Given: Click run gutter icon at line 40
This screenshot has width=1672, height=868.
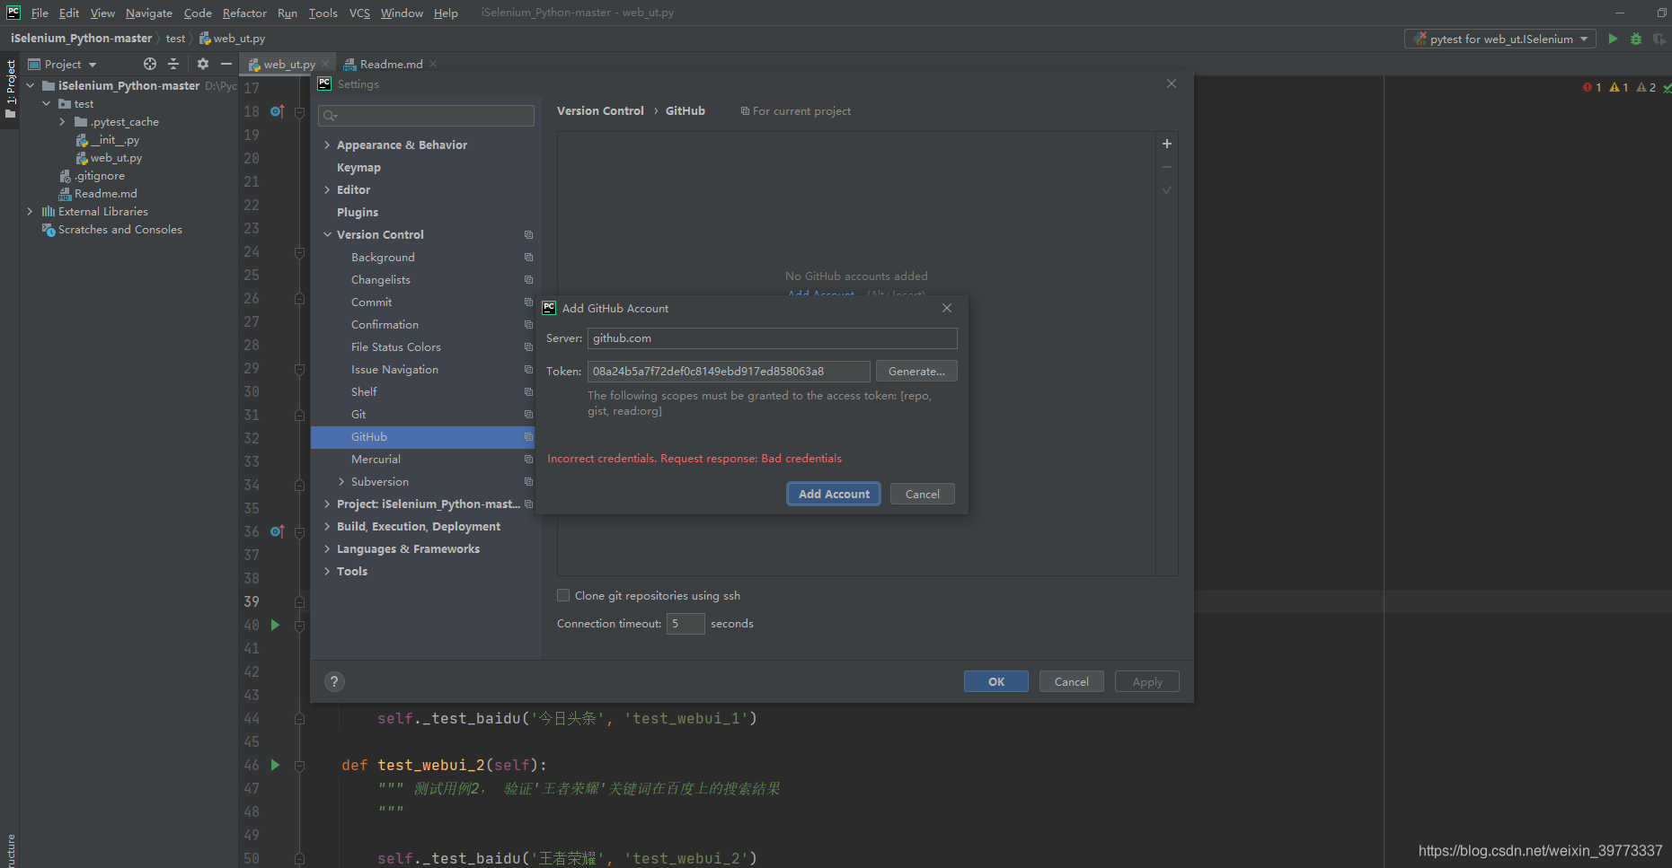Looking at the screenshot, I should (x=276, y=625).
